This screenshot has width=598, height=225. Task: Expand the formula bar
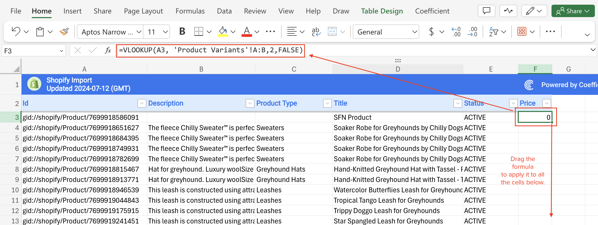pyautogui.click(x=593, y=50)
